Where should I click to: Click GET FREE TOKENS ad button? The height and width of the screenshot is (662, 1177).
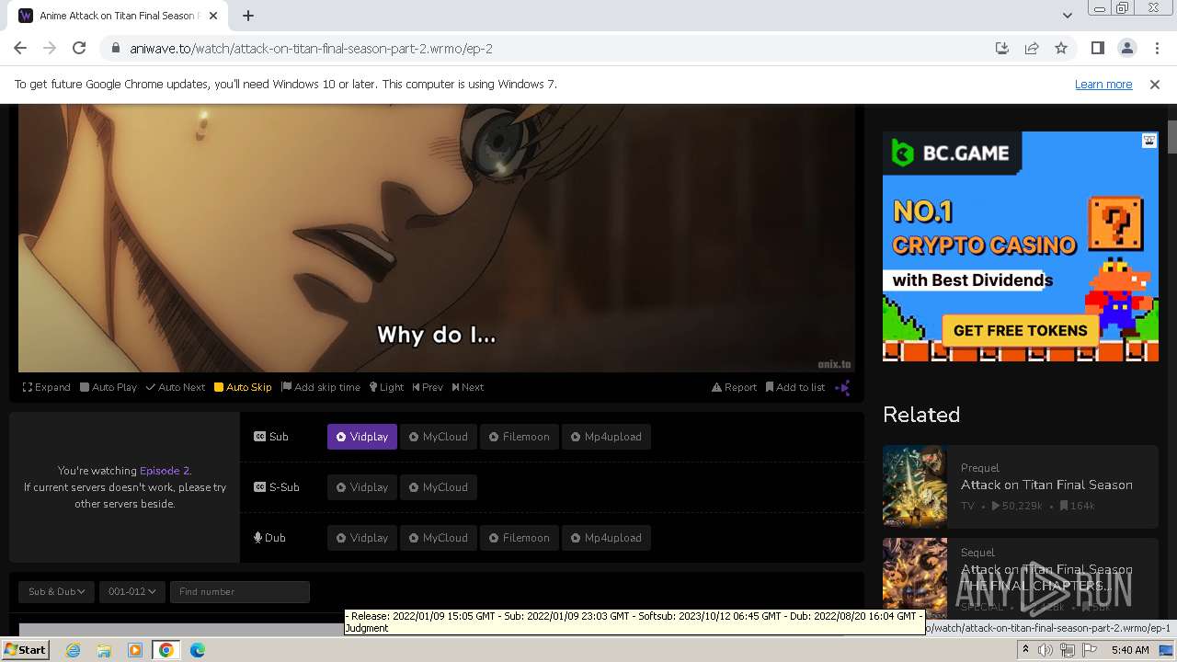tap(1021, 331)
